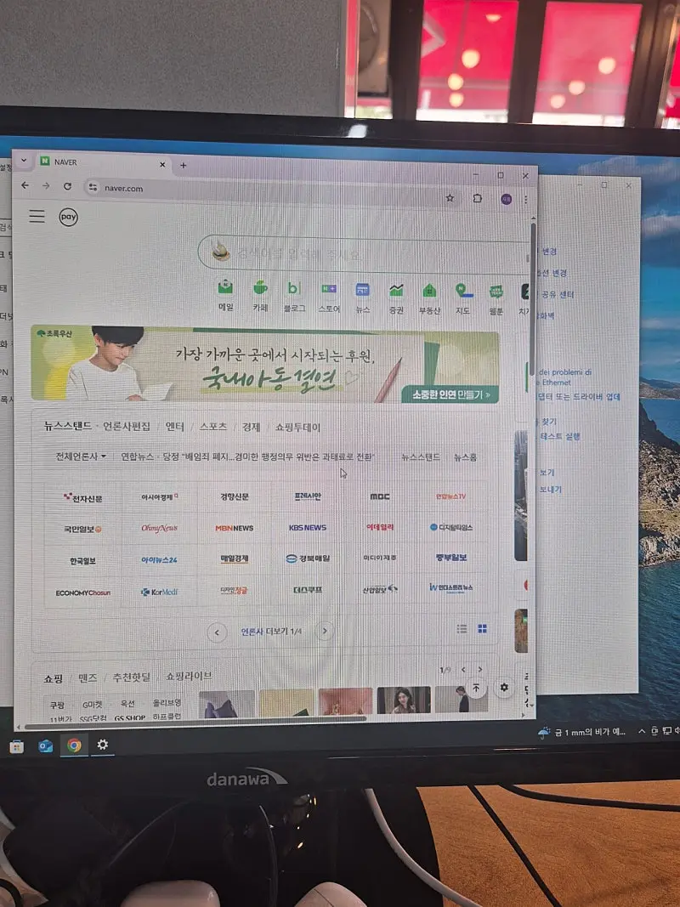Open the Naver hamburger menu

click(x=37, y=217)
